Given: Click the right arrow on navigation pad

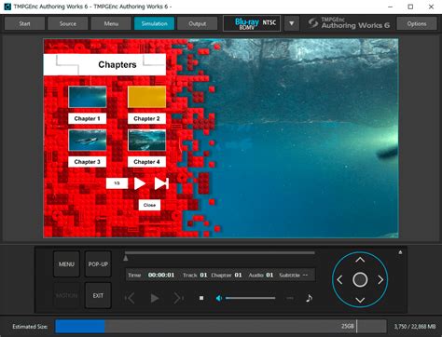Looking at the screenshot, I should coord(380,280).
